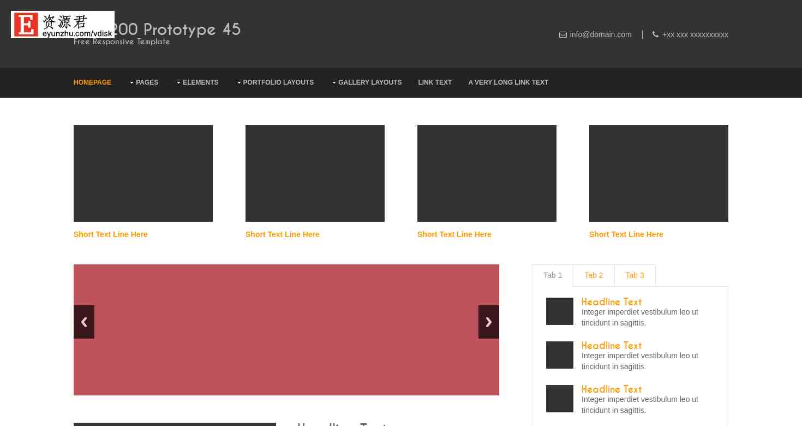Click fourth dark image thumbnail in row
This screenshot has width=802, height=426.
tap(659, 173)
